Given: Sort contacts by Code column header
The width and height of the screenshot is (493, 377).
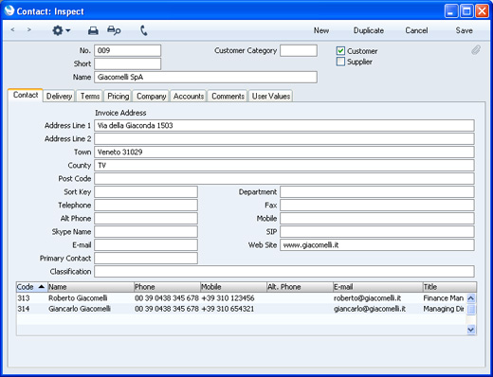Looking at the screenshot, I should pyautogui.click(x=31, y=287).
